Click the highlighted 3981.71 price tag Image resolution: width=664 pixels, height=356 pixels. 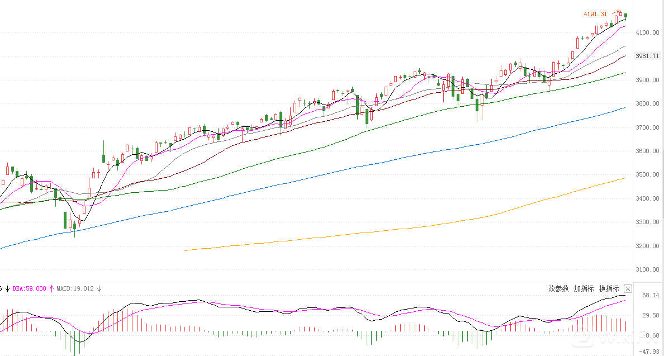[x=648, y=56]
